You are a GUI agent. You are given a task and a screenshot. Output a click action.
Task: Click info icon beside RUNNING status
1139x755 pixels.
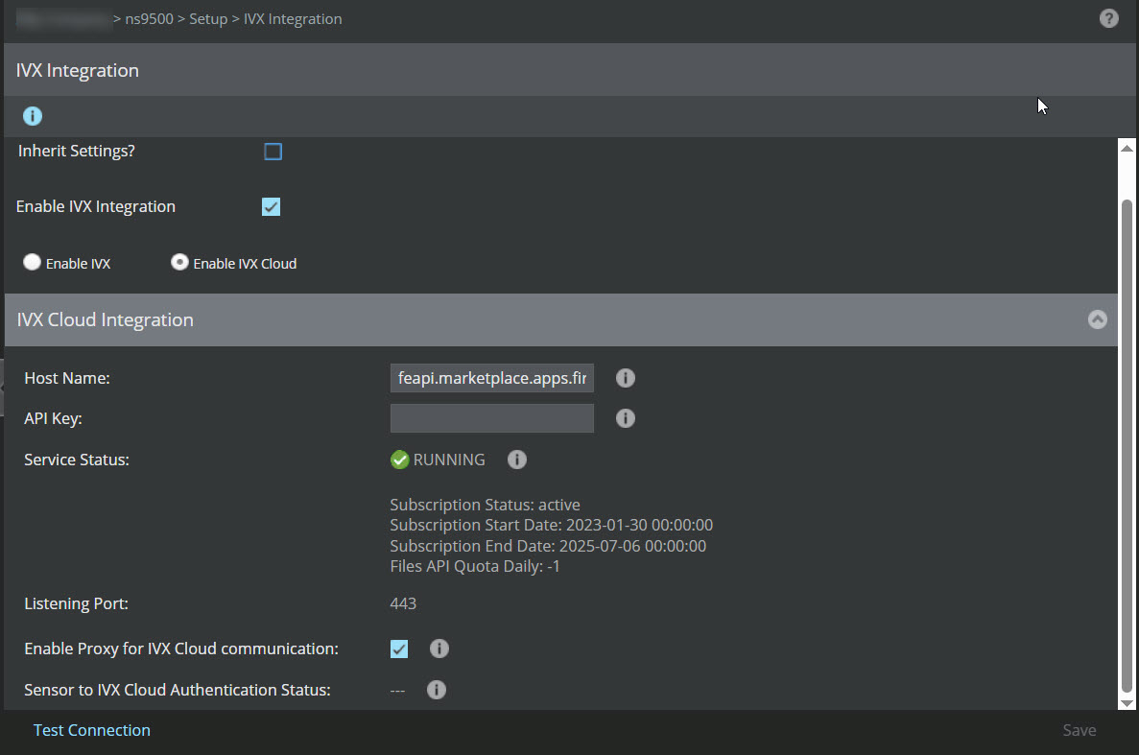point(517,460)
